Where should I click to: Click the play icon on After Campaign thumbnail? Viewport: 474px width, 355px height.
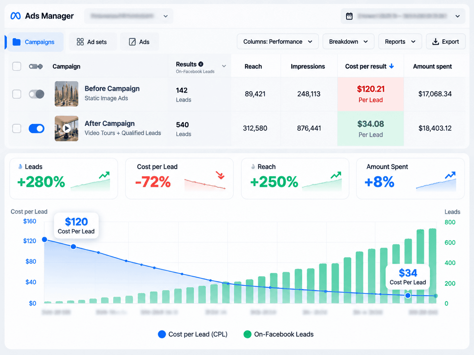coord(67,128)
